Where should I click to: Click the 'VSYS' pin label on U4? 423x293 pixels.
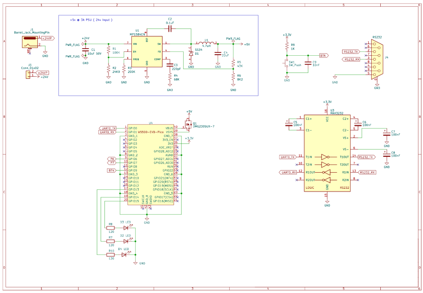169,132
